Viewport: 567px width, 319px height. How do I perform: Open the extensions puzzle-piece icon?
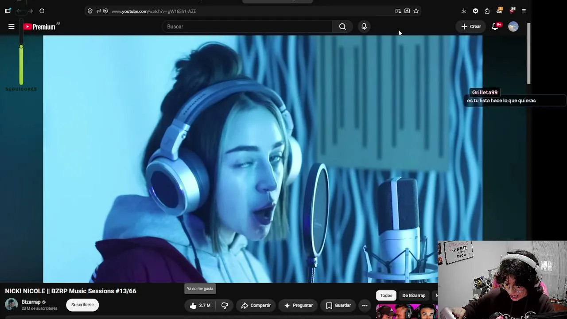487,11
